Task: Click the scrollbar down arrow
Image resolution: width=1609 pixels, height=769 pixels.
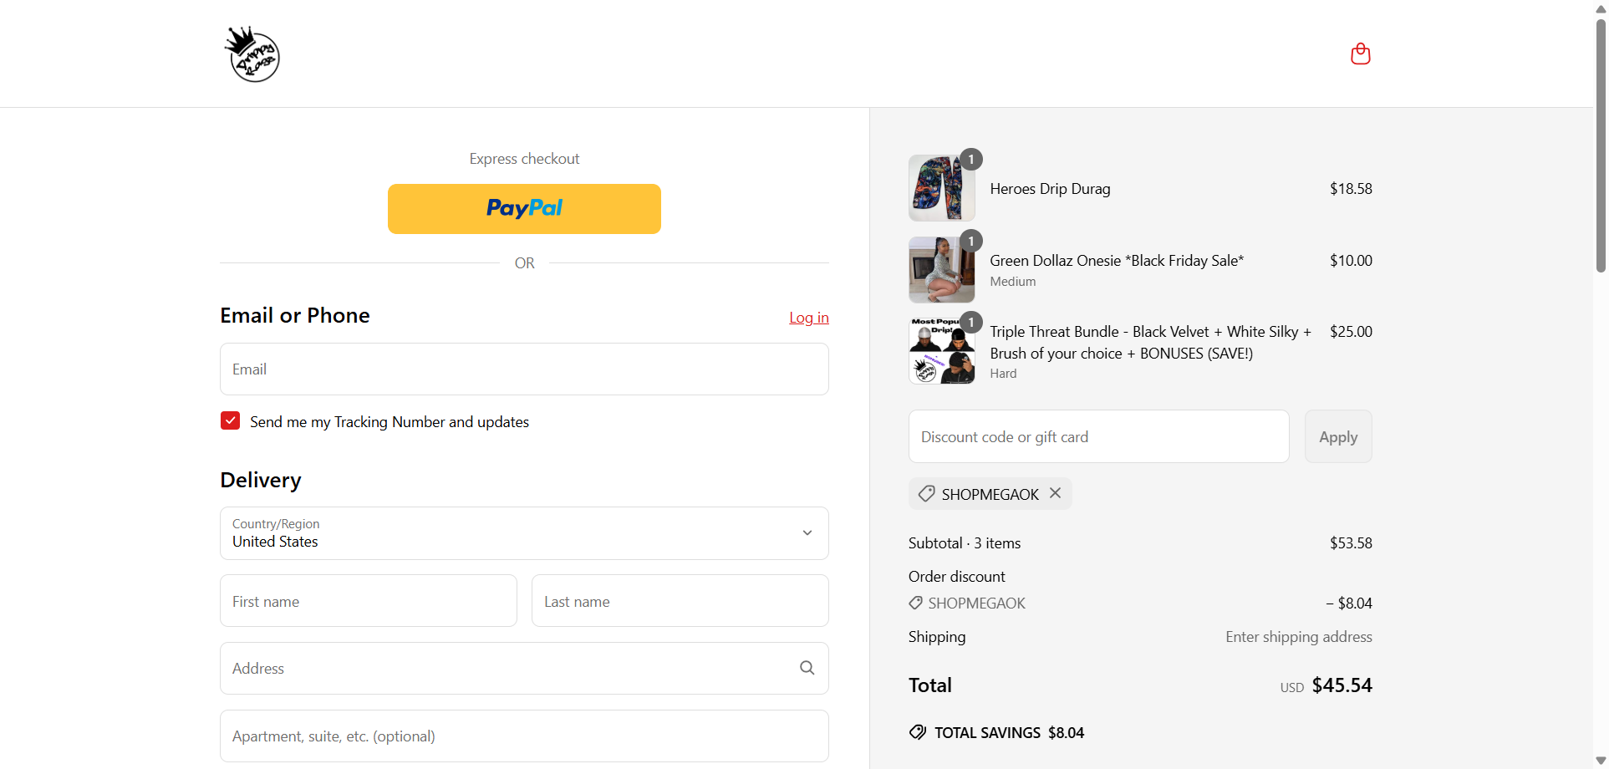Action: (1601, 760)
